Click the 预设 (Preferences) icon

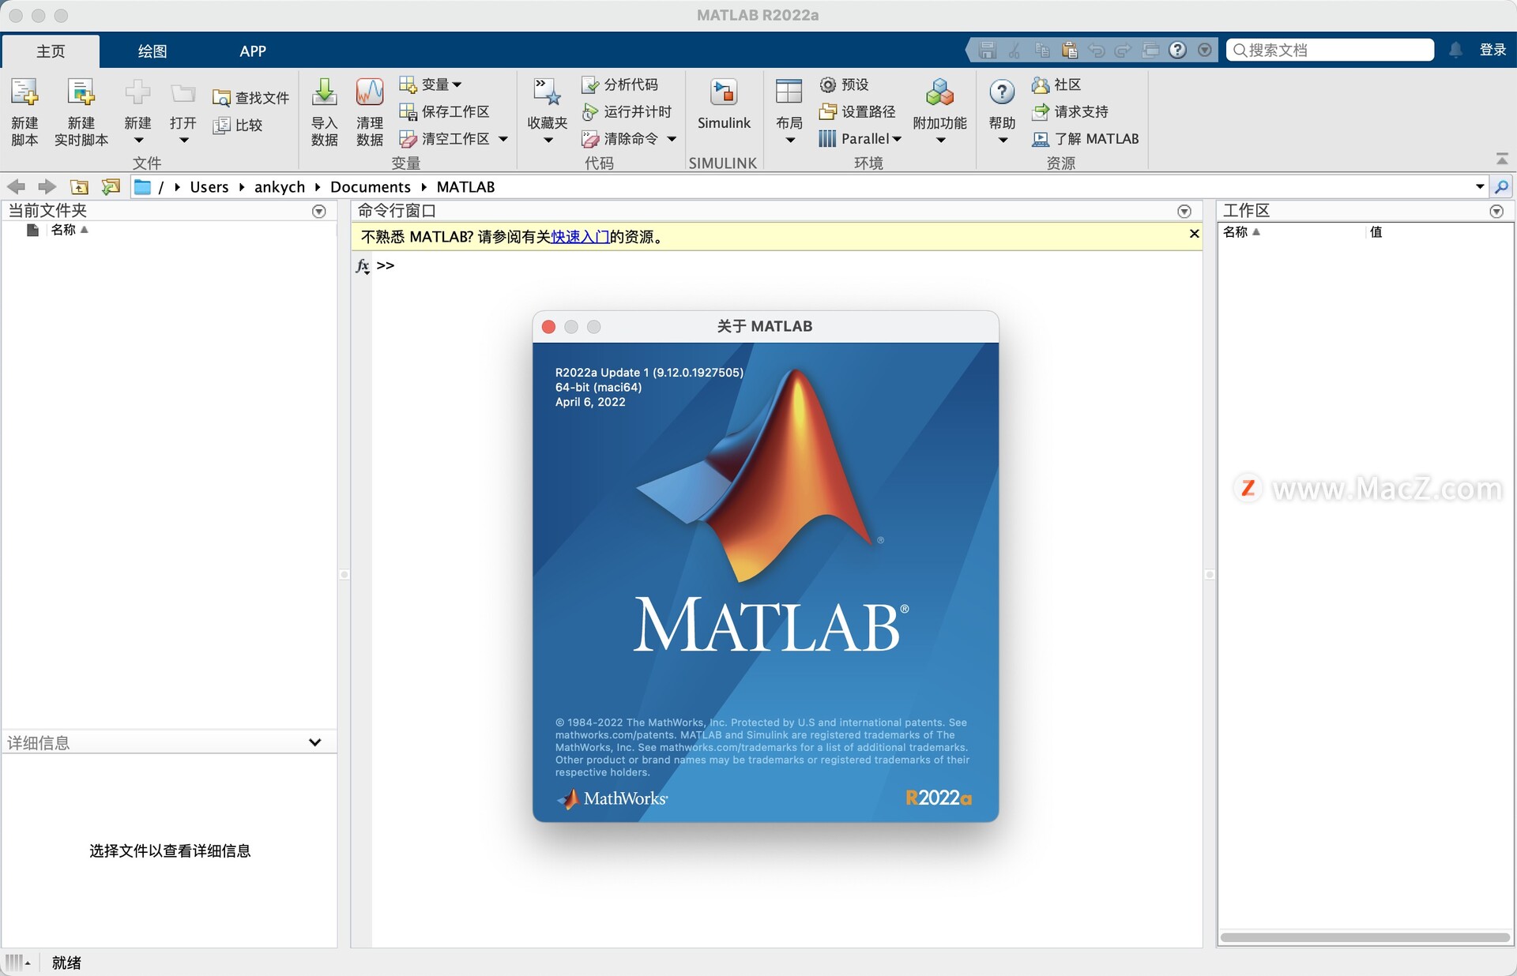pos(842,86)
